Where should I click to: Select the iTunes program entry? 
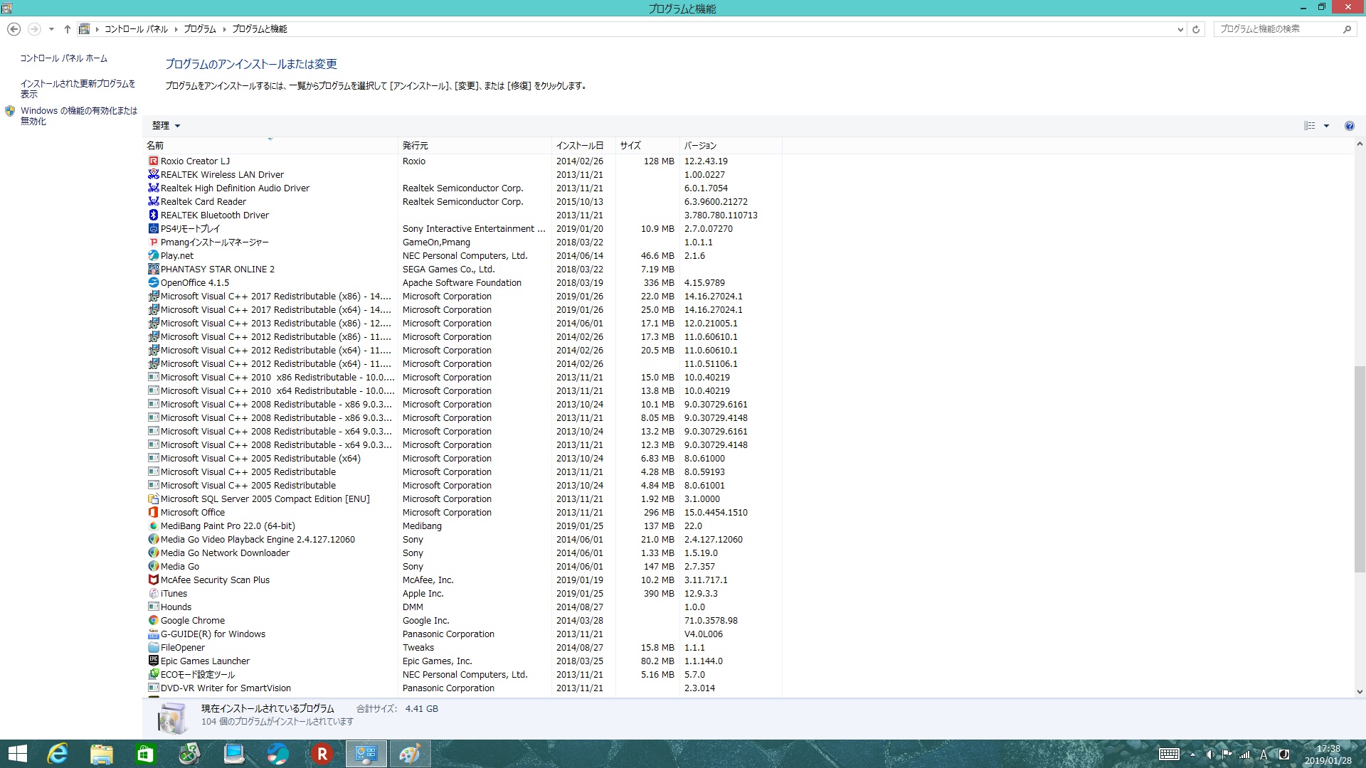click(174, 594)
